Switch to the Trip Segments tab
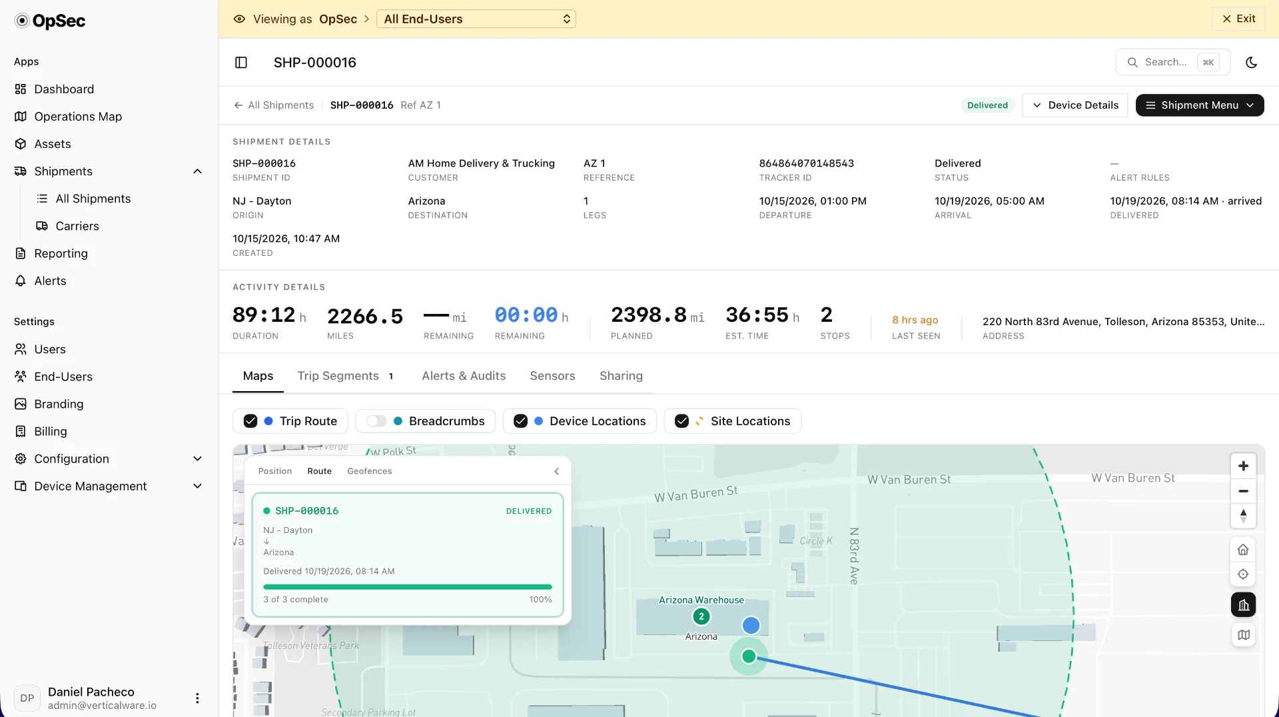This screenshot has height=717, width=1279. click(x=346, y=376)
